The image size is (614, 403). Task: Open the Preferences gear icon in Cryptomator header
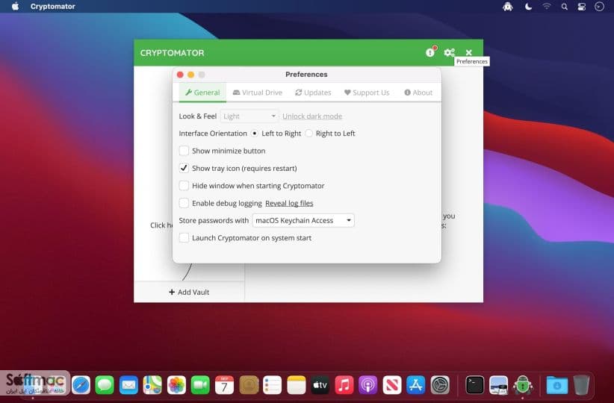pyautogui.click(x=449, y=52)
